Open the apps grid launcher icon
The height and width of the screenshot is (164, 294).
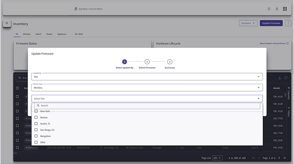(x=285, y=9)
